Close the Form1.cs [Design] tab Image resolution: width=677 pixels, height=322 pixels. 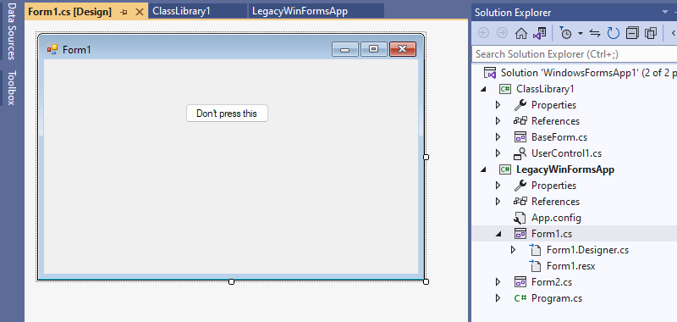[140, 12]
